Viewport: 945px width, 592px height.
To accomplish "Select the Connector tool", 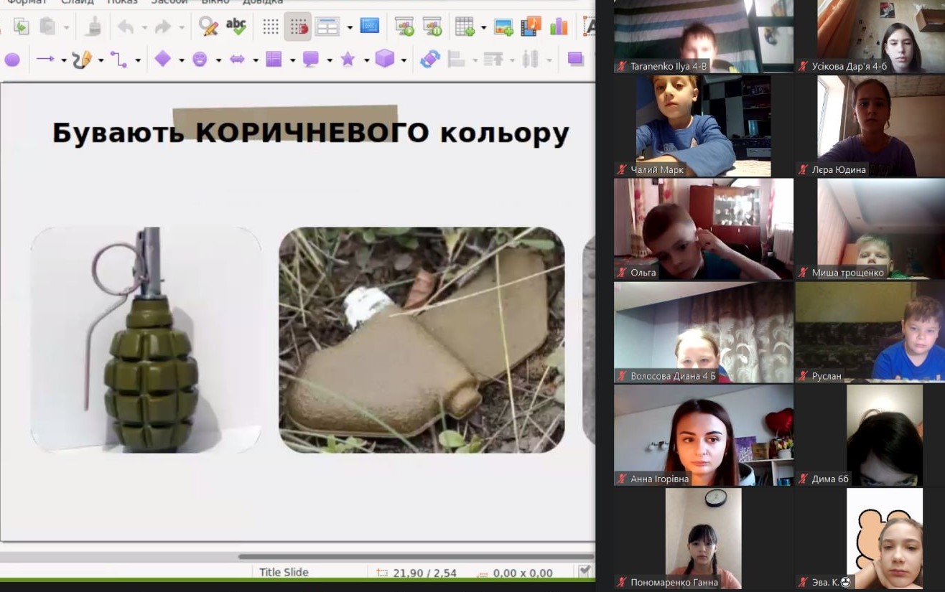I will [x=118, y=60].
